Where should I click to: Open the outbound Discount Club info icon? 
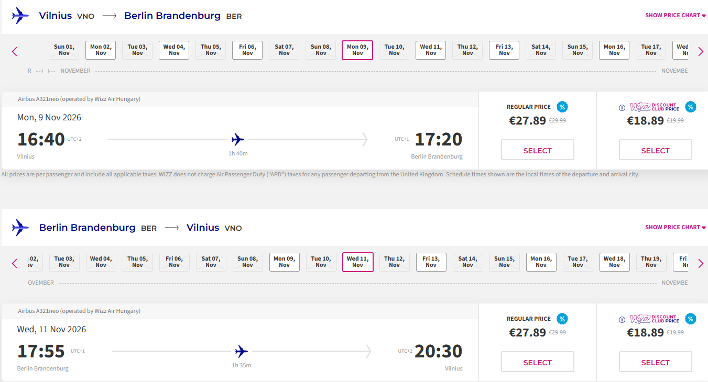coord(622,108)
